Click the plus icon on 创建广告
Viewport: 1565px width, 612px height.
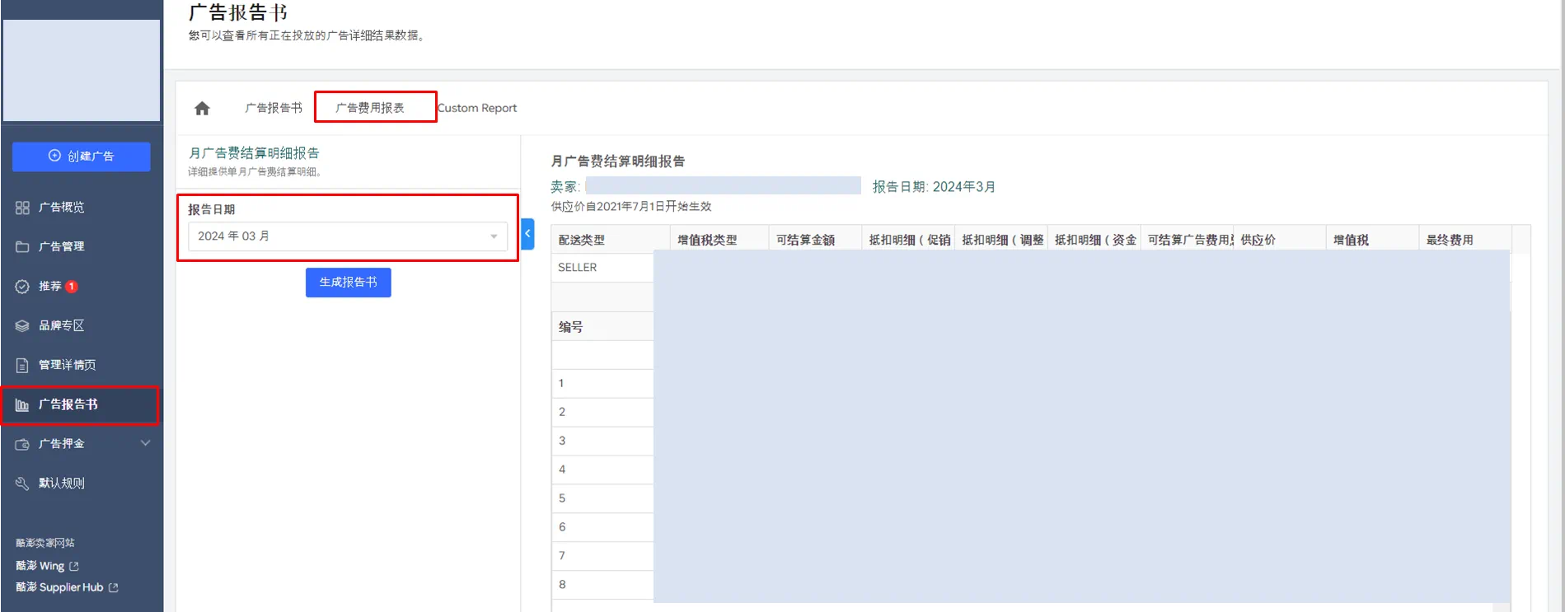click(x=54, y=156)
